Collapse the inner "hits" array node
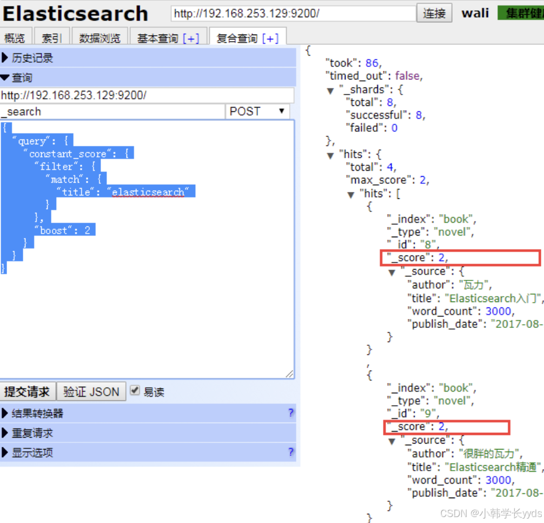544x523 pixels. tap(351, 195)
